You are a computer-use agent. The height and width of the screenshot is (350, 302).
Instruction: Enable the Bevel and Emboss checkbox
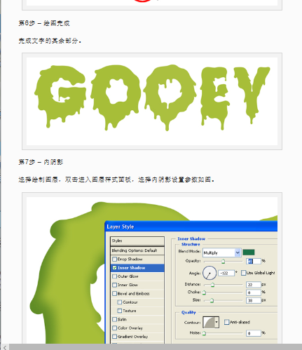114,293
